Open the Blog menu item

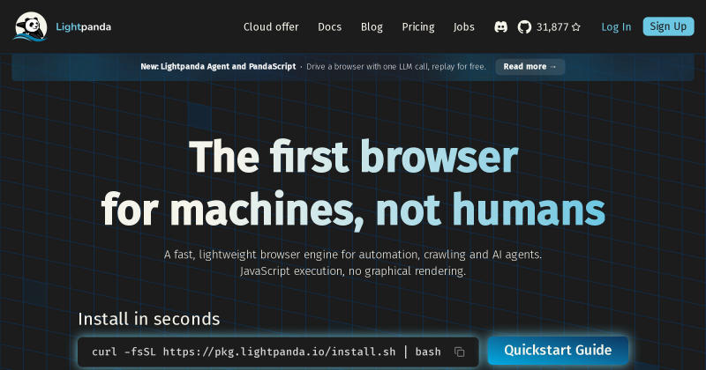(x=372, y=27)
